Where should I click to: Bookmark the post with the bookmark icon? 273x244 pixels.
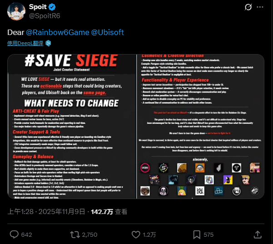197,234
